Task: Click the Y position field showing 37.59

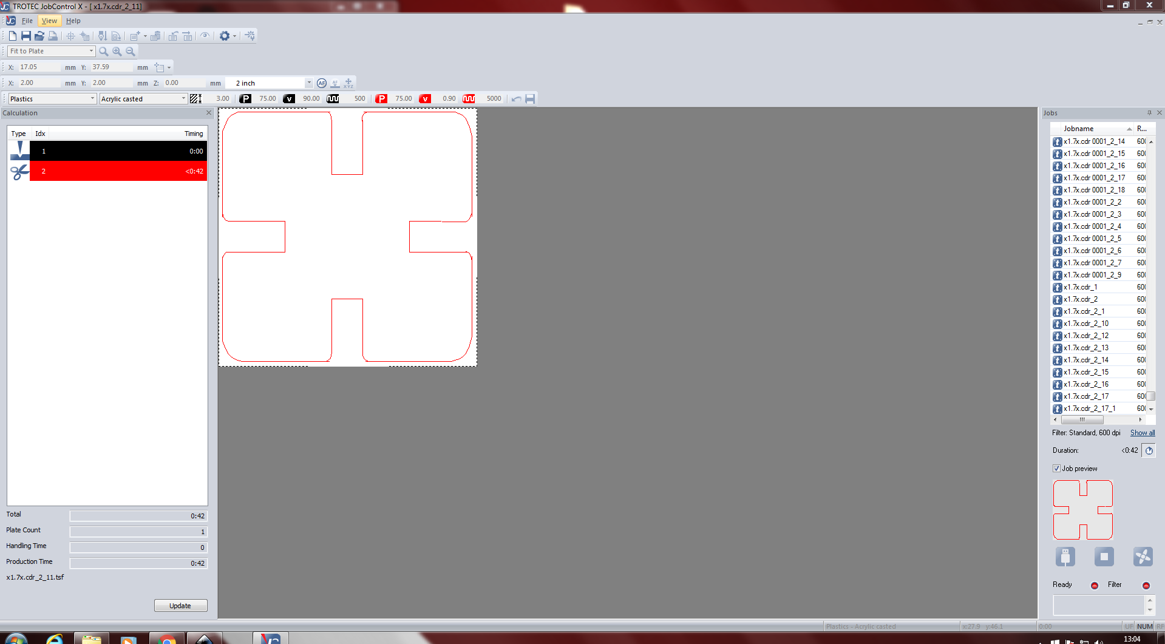Action: tap(112, 67)
